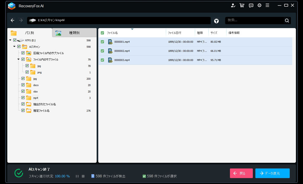Screen dimensions: 303x184
Task: Collapse the ファイル内のサブファイル folder
Action: pos(19,59)
